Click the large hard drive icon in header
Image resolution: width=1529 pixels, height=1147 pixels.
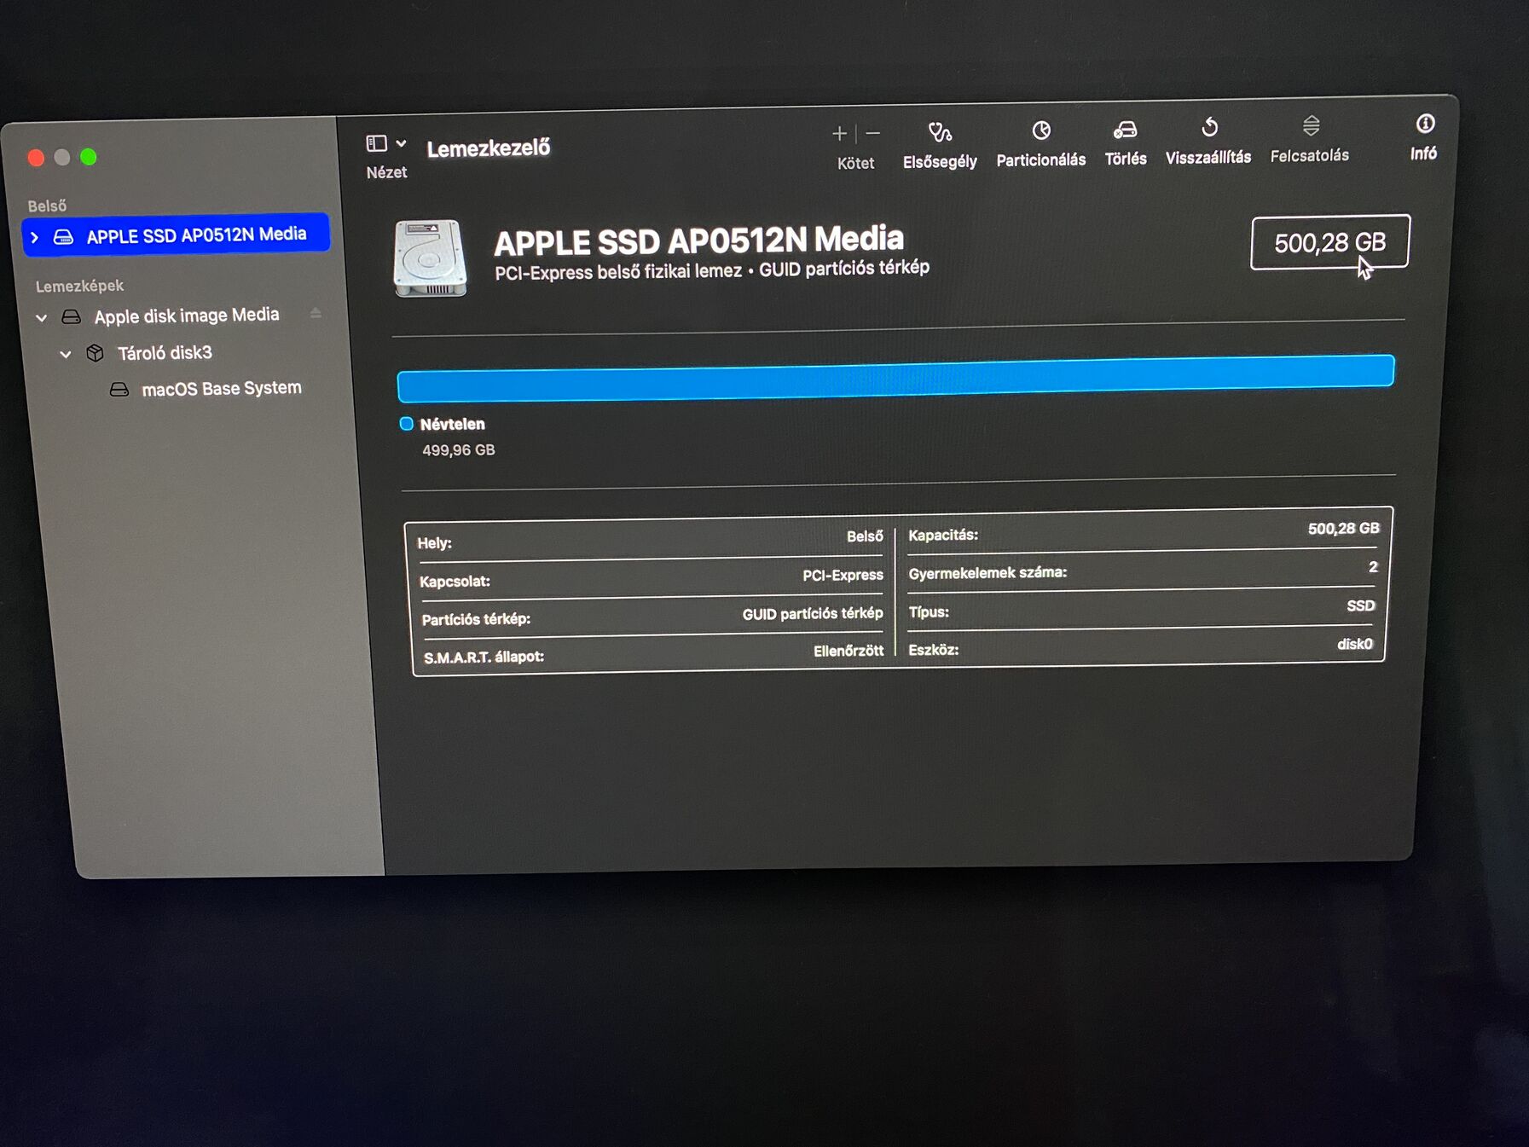point(430,258)
